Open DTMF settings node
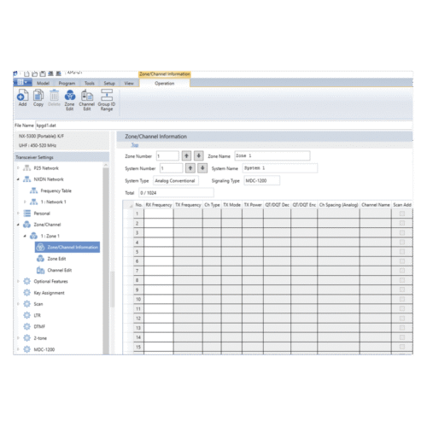Image resolution: width=427 pixels, height=427 pixels. click(x=39, y=326)
